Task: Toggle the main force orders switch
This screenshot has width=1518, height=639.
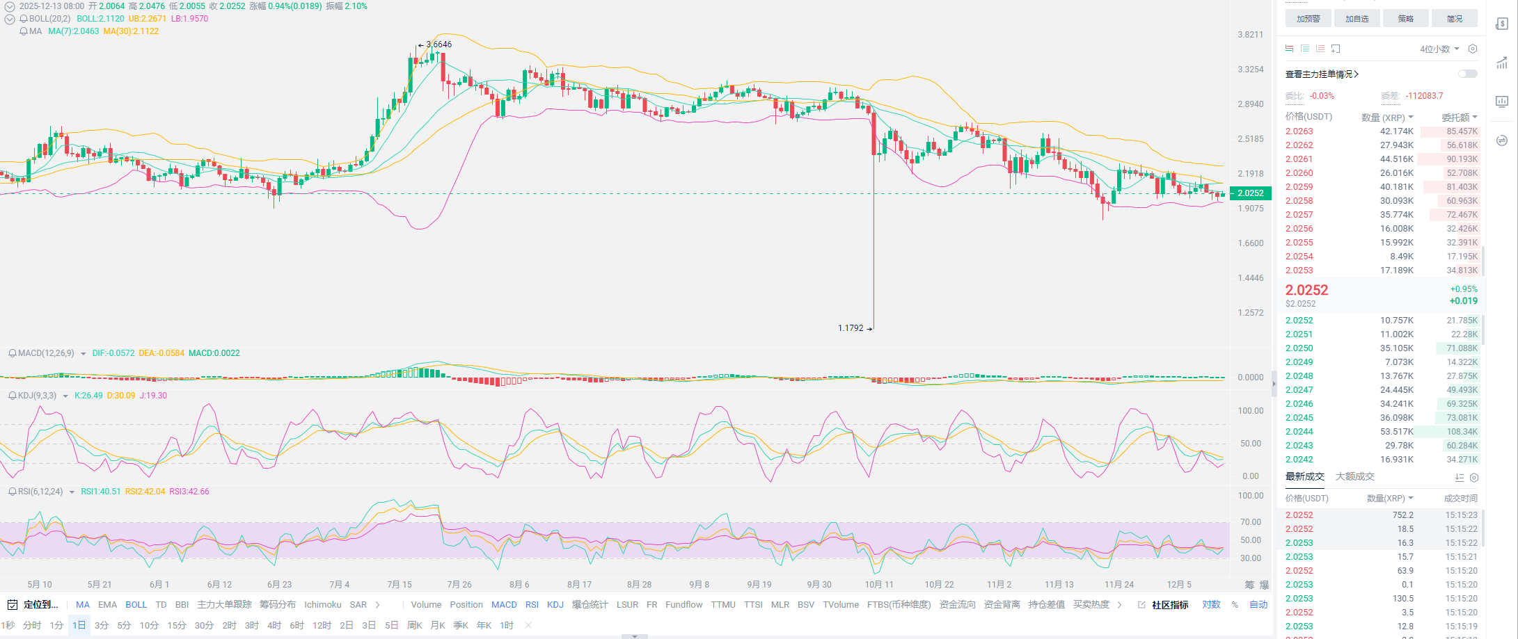Action: (1467, 74)
